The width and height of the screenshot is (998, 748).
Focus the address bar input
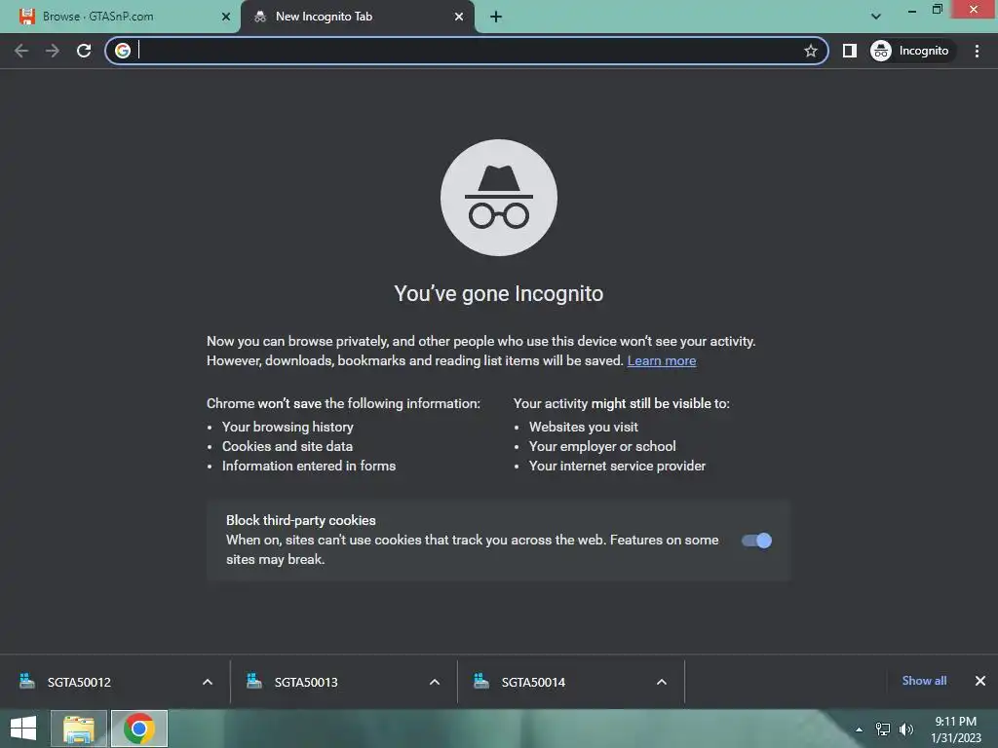point(468,51)
